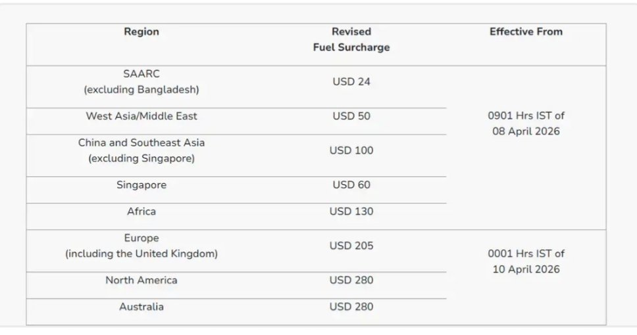Select the North America region cell
The image size is (637, 335).
[x=141, y=280]
